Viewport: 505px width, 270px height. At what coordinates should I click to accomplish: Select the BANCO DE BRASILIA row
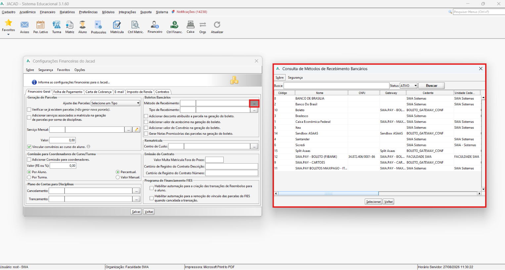coord(378,99)
